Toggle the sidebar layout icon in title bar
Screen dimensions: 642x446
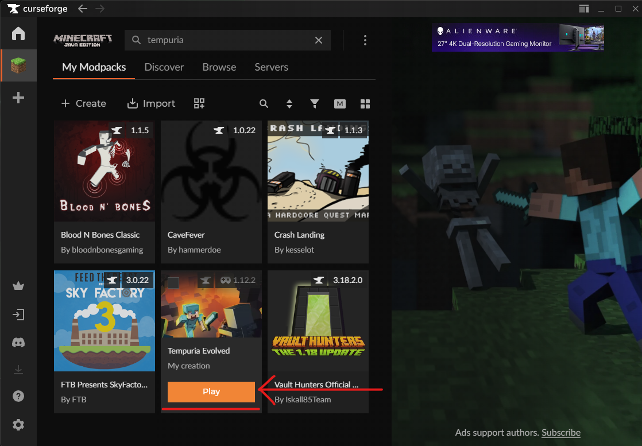tap(584, 9)
